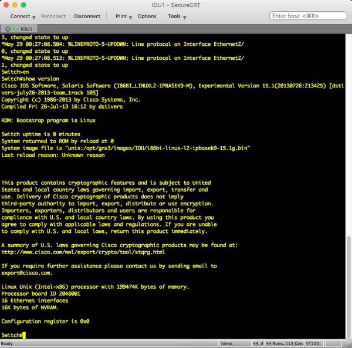Open the Tools toolbar item
352x348 pixels.
174,16
